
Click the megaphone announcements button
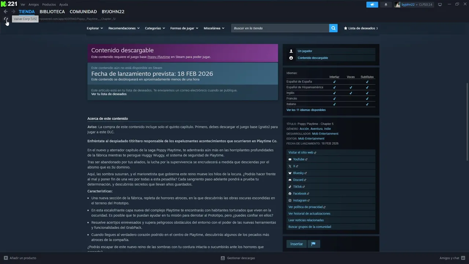(372, 4)
